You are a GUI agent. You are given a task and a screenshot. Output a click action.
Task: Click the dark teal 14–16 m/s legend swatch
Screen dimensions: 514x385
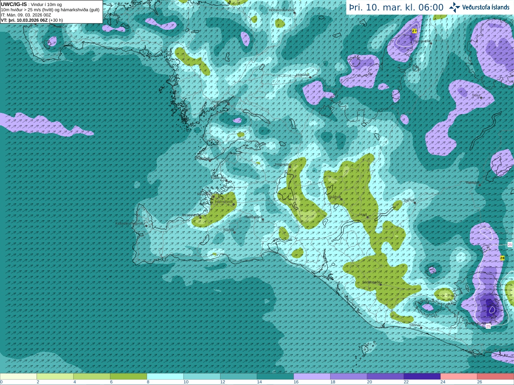[x=275, y=377]
